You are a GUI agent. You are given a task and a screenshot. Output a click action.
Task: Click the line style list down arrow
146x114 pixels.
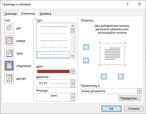coord(72,56)
